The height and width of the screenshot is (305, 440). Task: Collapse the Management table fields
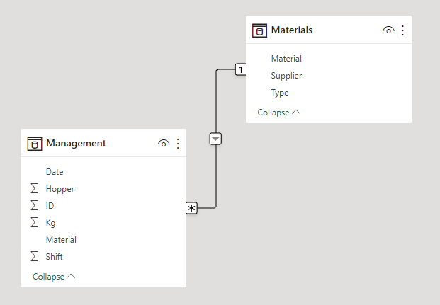pyautogui.click(x=54, y=277)
